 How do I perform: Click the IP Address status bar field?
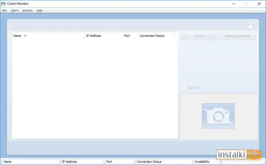point(82,162)
